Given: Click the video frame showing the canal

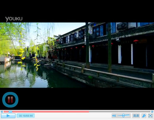Looking at the screenshot, I should [77, 55].
